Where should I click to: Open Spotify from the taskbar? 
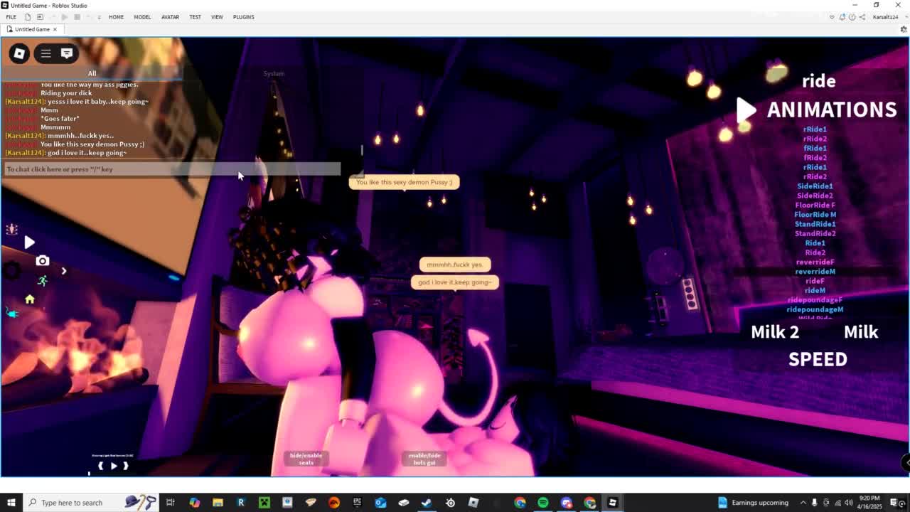point(543,503)
